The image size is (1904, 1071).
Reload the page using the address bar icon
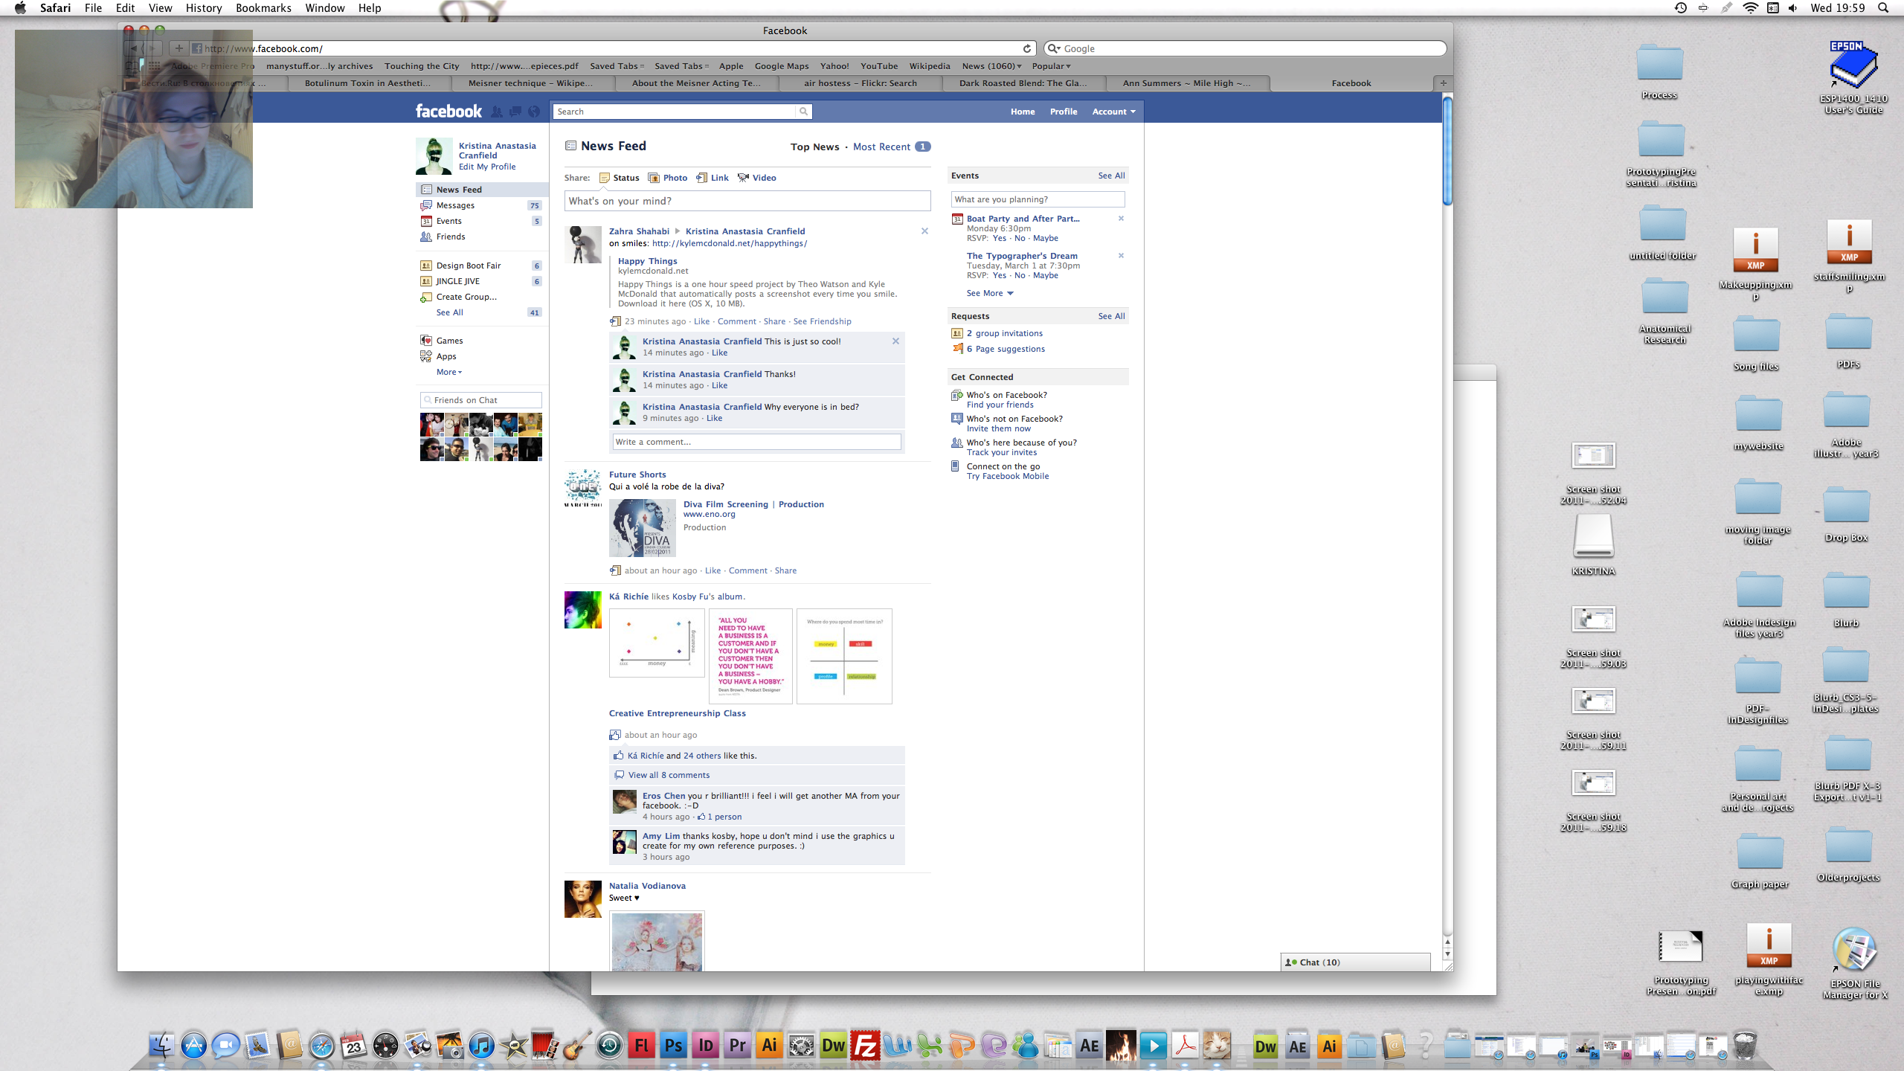pyautogui.click(x=1027, y=48)
